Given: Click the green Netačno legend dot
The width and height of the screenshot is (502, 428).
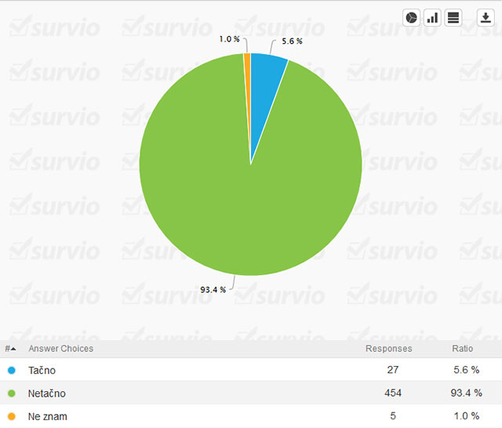Looking at the screenshot, I should 11,394.
